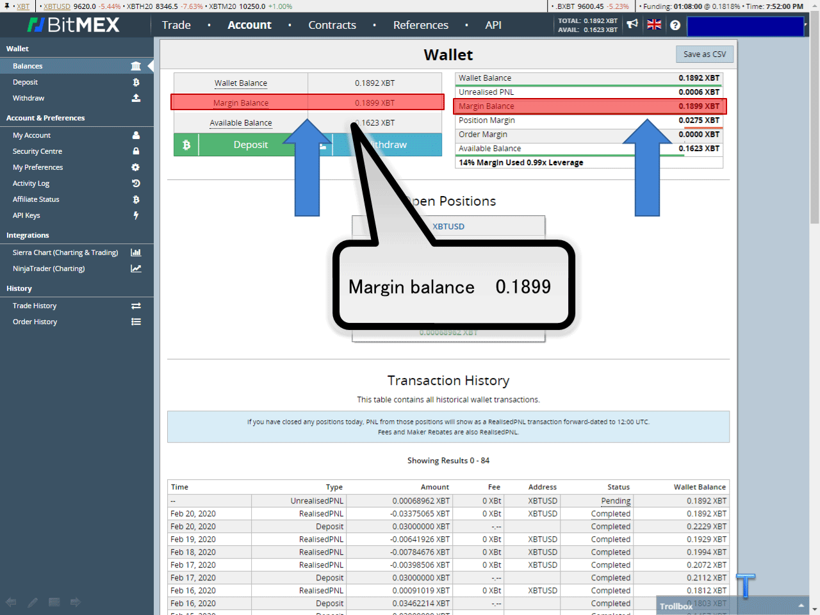
Task: Open help question mark icon
Action: click(x=675, y=25)
